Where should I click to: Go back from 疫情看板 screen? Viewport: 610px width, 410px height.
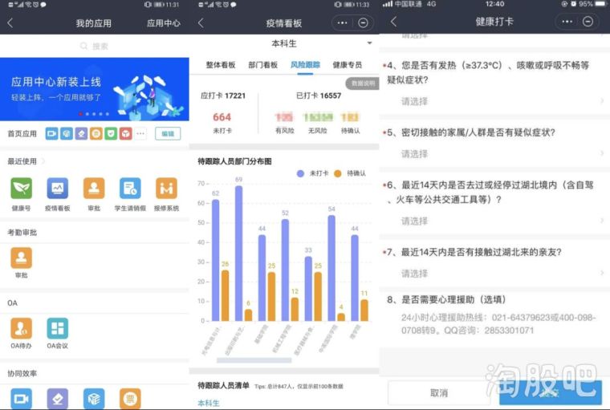click(201, 23)
